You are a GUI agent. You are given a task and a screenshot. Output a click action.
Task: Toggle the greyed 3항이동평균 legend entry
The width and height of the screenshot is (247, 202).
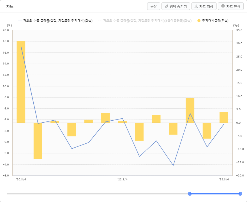tap(145, 21)
